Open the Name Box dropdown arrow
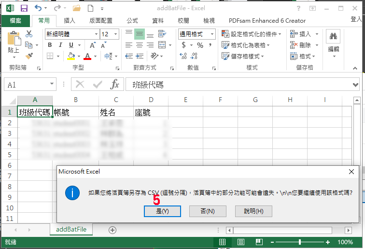Screen dimensions: 365x249 [52, 84]
